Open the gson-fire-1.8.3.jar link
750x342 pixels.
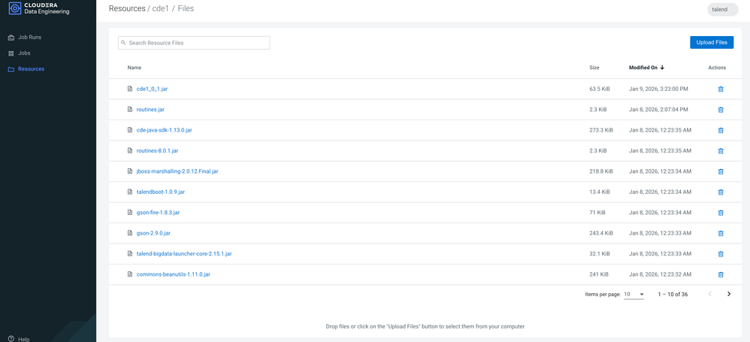pos(158,213)
